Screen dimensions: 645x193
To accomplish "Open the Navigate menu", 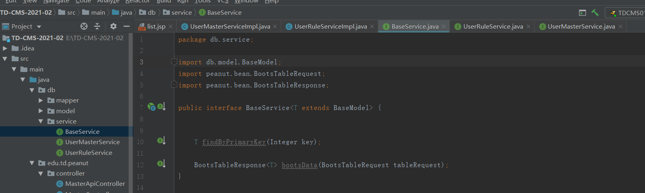I will [56, 2].
